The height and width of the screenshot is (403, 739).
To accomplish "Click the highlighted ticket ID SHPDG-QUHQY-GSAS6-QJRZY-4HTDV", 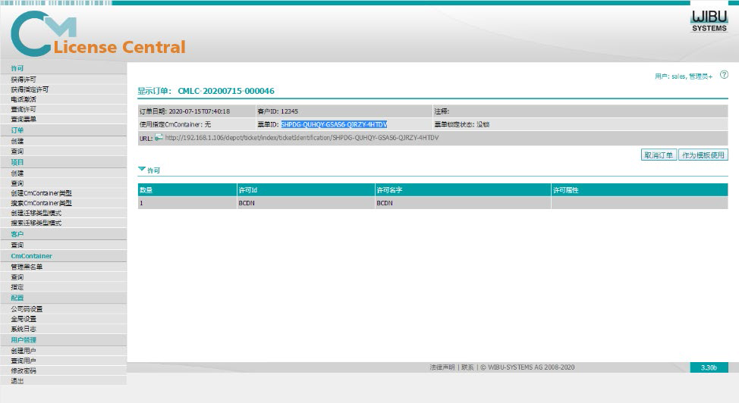I will coord(334,124).
